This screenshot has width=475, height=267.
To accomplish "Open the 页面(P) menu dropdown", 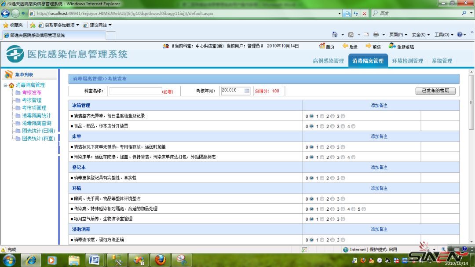I will 398,35.
